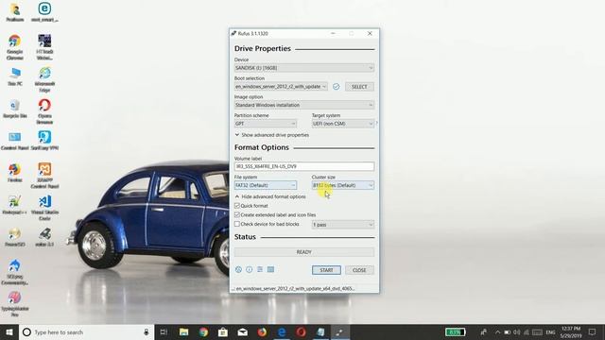Open Image option dropdown
The height and width of the screenshot is (340, 605).
pyautogui.click(x=304, y=105)
